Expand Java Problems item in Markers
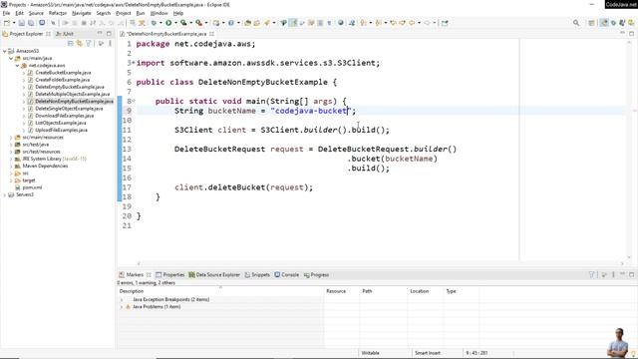638x359 pixels. coord(122,307)
